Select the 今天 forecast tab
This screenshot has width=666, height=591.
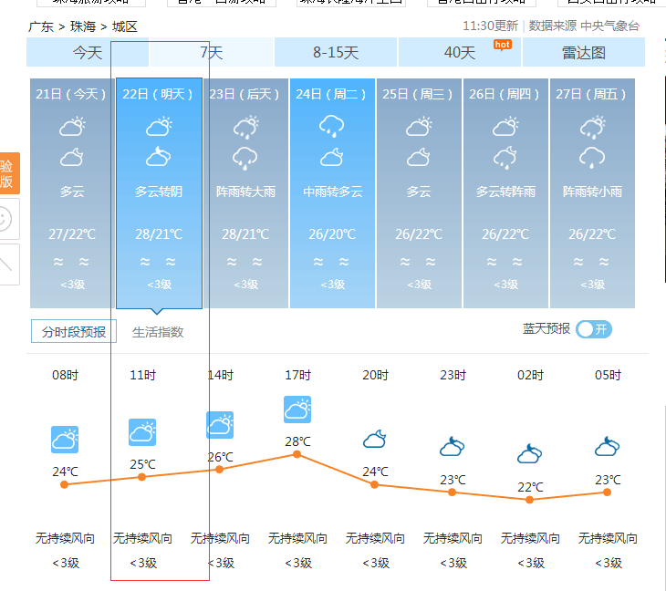click(88, 52)
